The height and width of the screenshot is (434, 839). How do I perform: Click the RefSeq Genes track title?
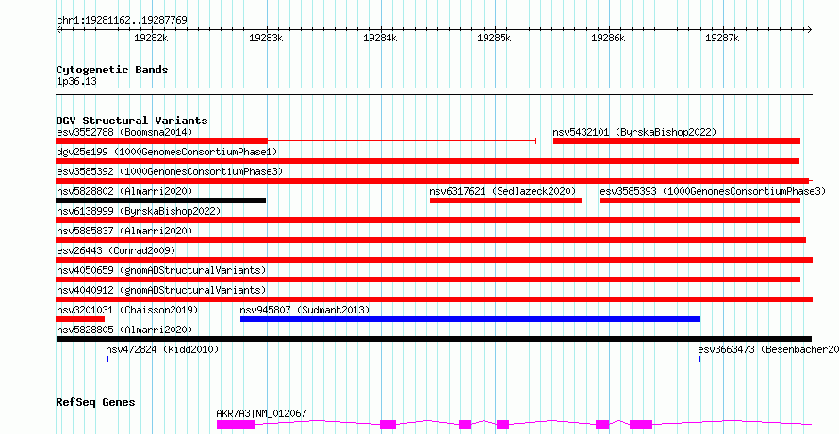click(x=95, y=401)
